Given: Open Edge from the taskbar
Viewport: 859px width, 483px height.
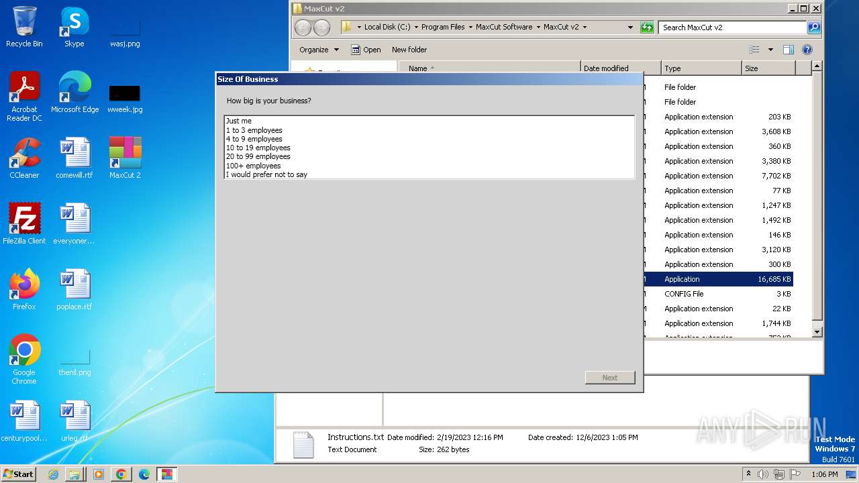Looking at the screenshot, I should 144,474.
